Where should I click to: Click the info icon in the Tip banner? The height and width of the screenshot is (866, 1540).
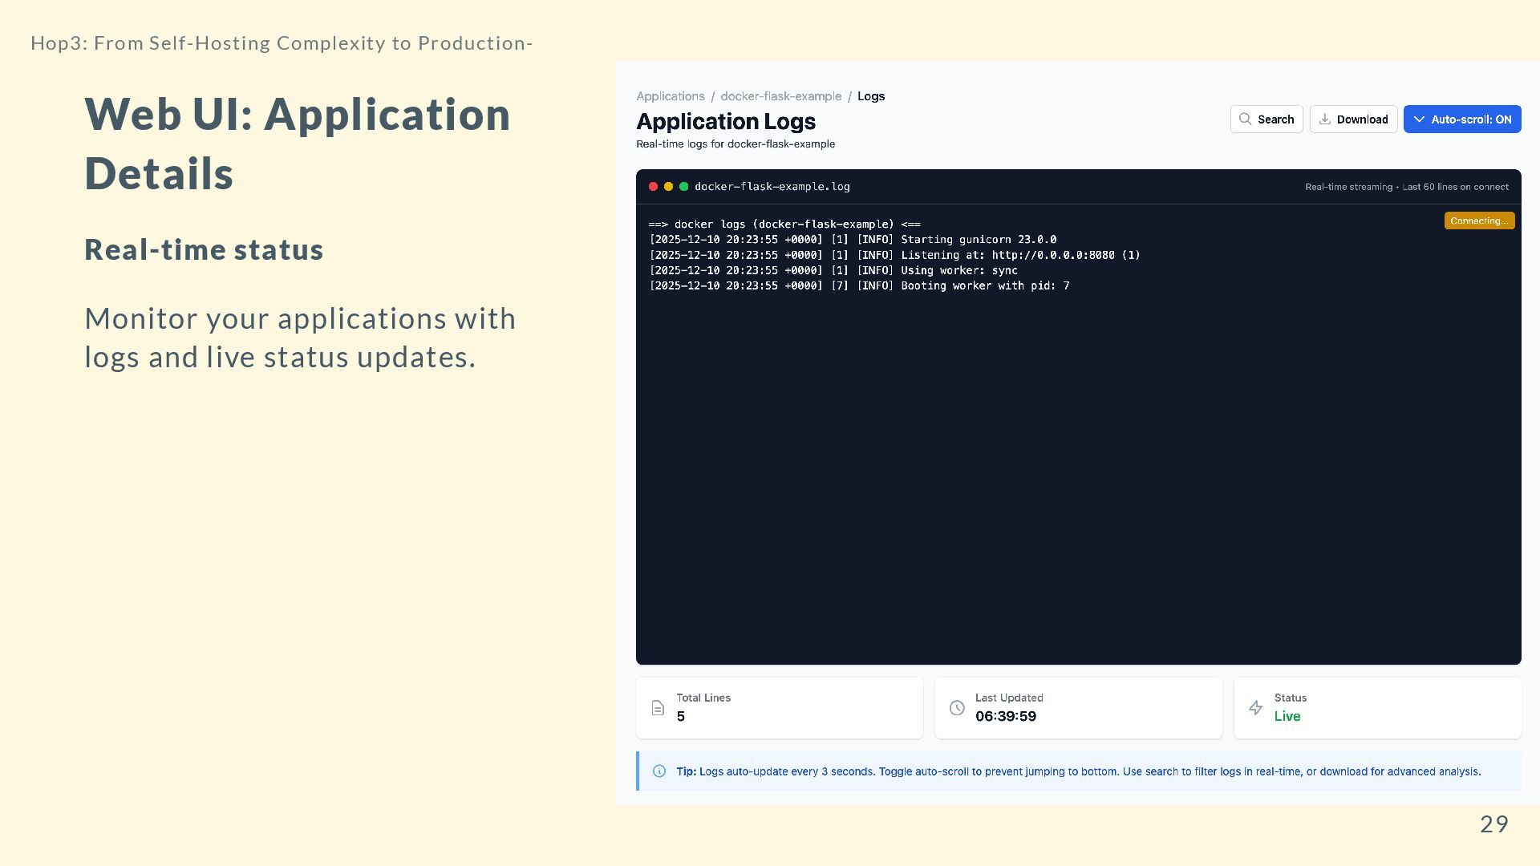(x=659, y=771)
